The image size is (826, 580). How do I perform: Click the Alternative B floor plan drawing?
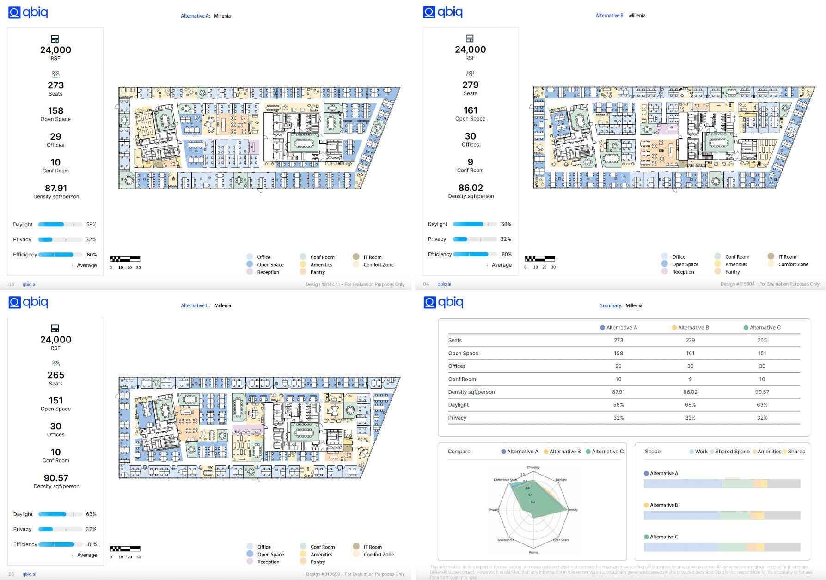673,137
